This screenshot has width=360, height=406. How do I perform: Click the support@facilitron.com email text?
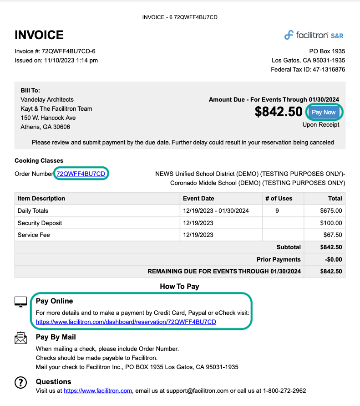(198, 391)
